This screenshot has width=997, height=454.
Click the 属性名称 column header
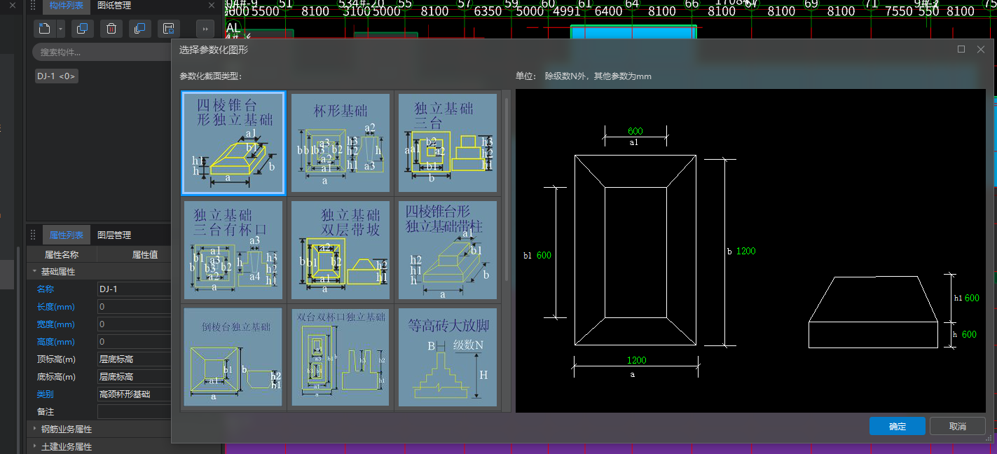[x=62, y=254]
